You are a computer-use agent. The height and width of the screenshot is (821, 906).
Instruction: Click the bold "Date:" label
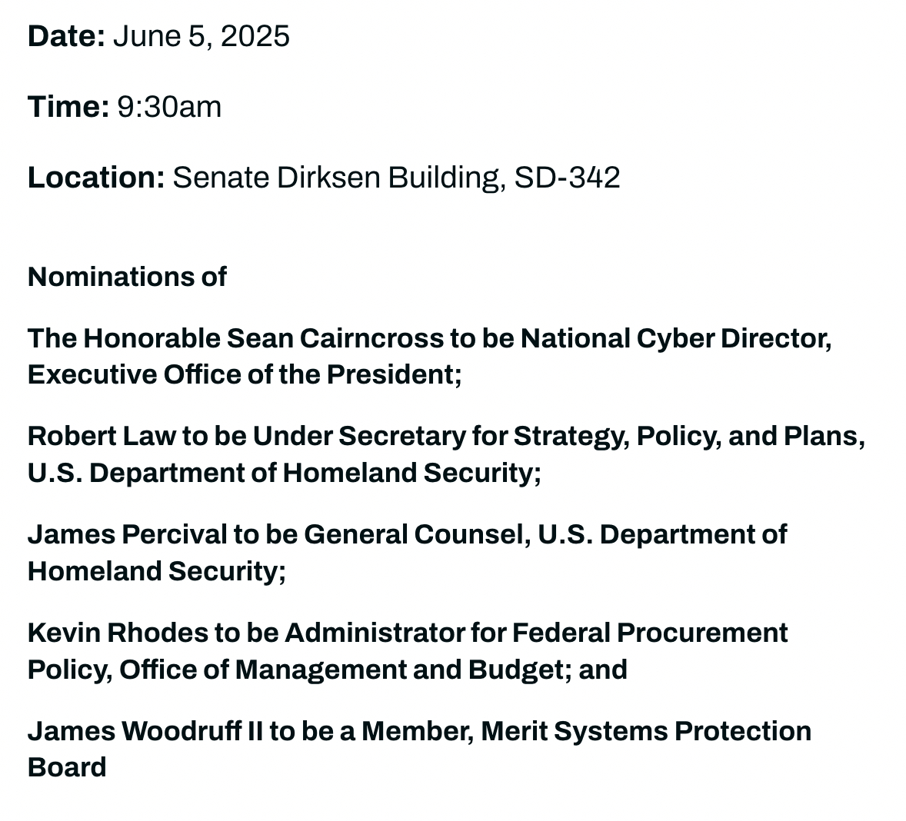pos(66,36)
